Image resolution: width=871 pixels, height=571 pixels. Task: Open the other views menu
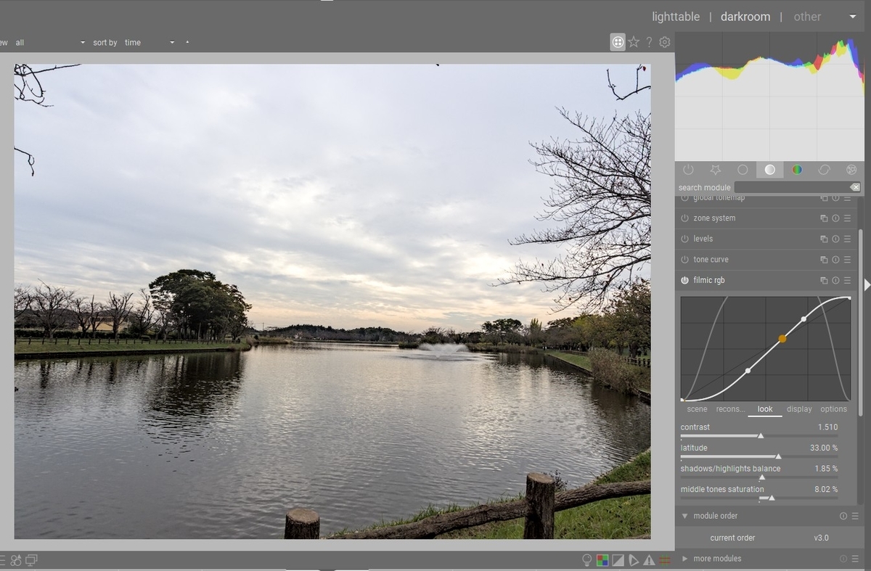click(807, 17)
